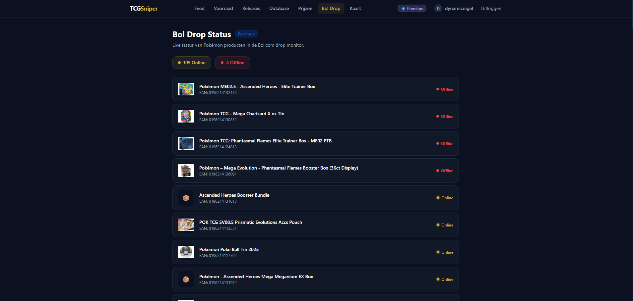Go to the Releases page

click(x=251, y=9)
